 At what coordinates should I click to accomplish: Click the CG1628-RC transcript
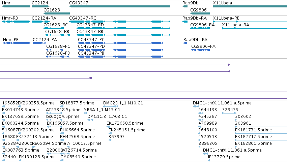(x=54, y=28)
